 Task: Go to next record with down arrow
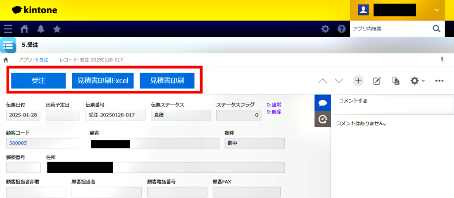(339, 81)
